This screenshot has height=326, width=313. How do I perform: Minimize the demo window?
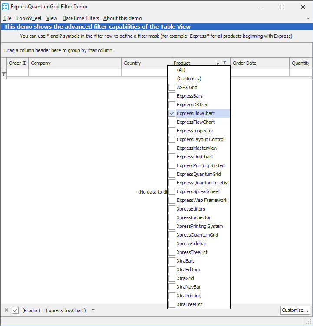click(x=261, y=7)
